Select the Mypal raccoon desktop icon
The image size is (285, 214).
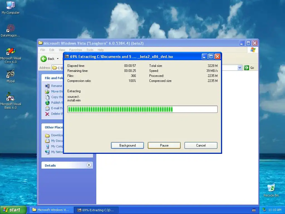point(11,76)
